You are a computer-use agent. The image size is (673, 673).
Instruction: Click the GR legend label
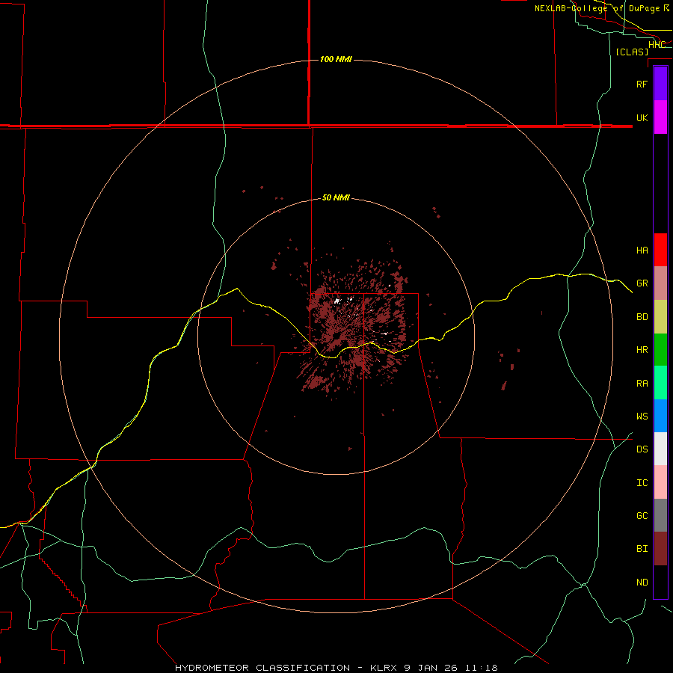(642, 283)
